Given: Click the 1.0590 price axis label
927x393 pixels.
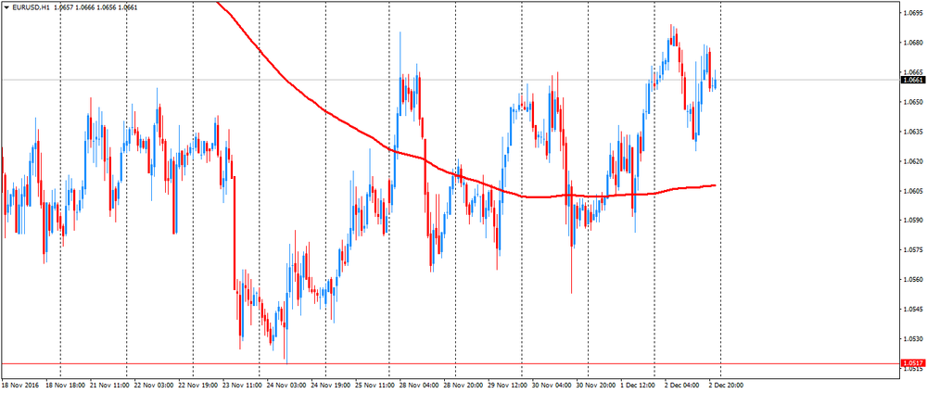Looking at the screenshot, I should pyautogui.click(x=912, y=221).
